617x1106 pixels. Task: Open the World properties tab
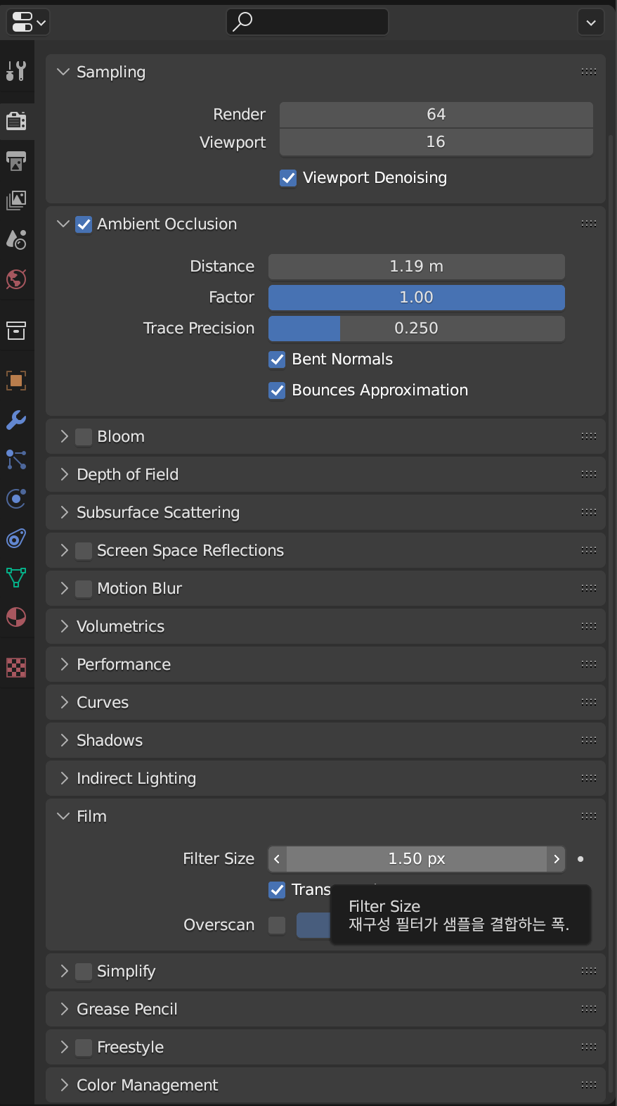point(16,279)
